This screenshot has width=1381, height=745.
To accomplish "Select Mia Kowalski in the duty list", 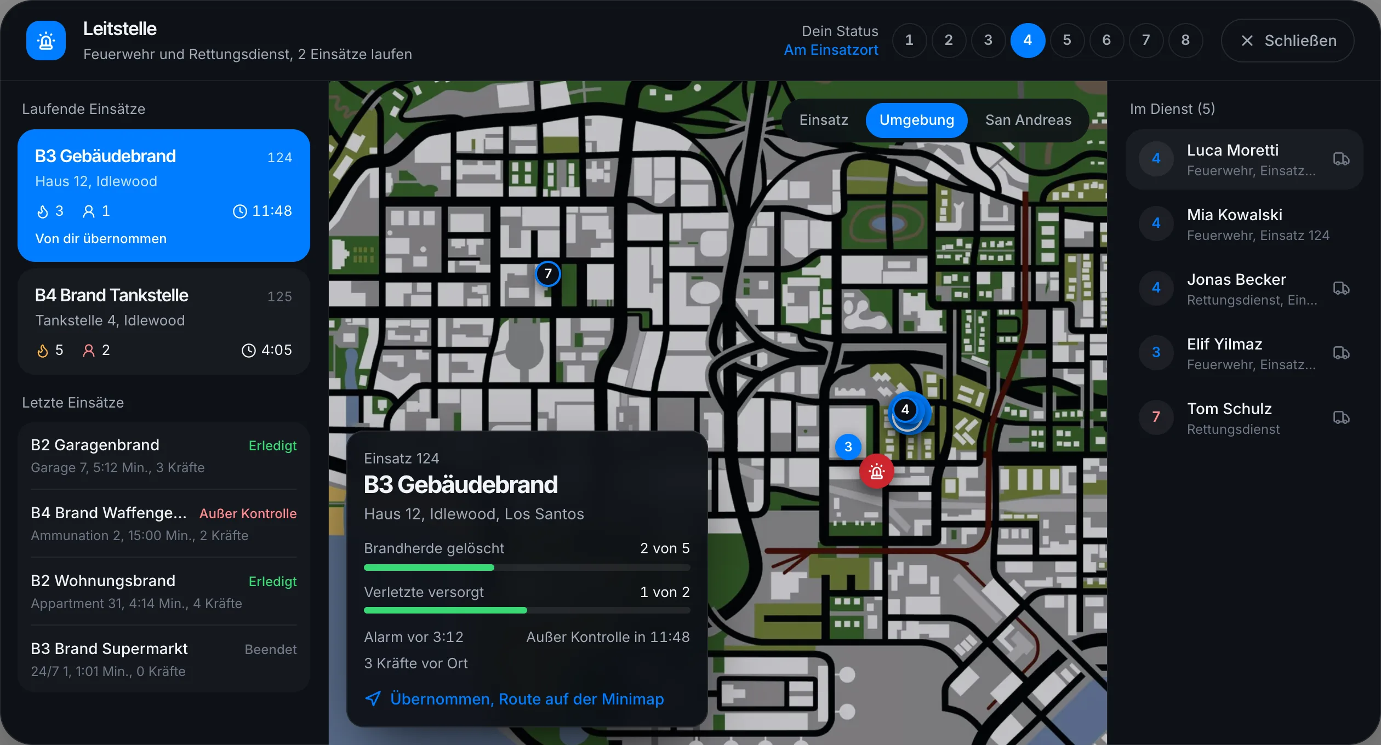I will [x=1244, y=224].
